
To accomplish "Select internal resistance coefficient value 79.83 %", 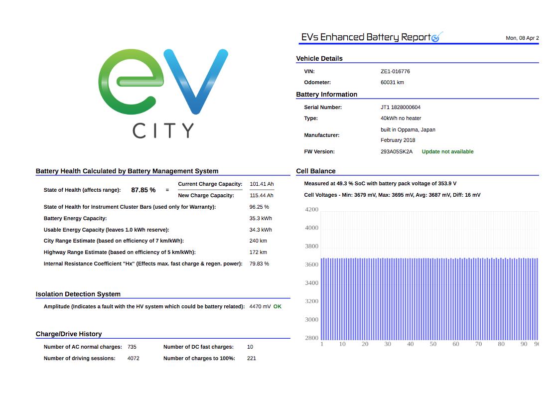I will click(x=259, y=263).
